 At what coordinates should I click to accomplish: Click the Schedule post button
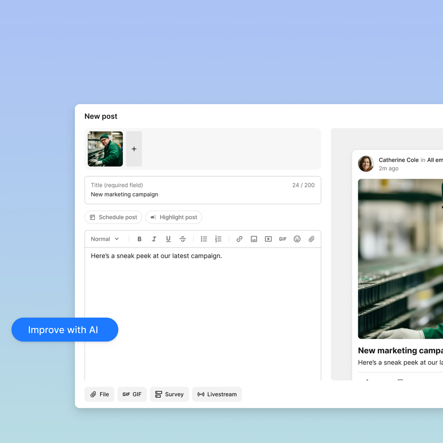coord(113,217)
